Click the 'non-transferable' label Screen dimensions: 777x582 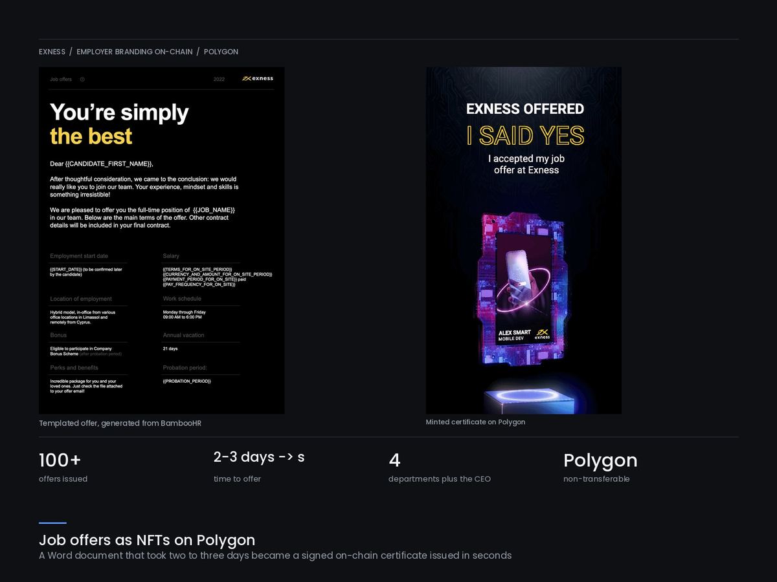596,479
